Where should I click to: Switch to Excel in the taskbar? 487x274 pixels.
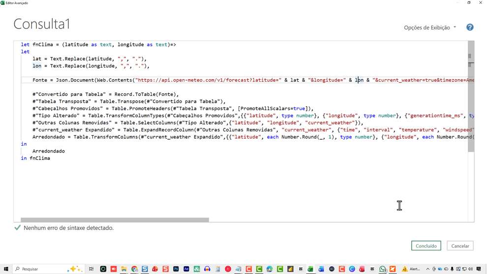click(310, 269)
